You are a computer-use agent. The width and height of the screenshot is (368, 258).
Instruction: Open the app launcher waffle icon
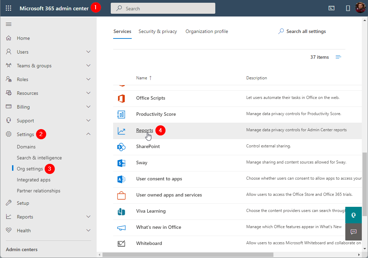point(9,8)
